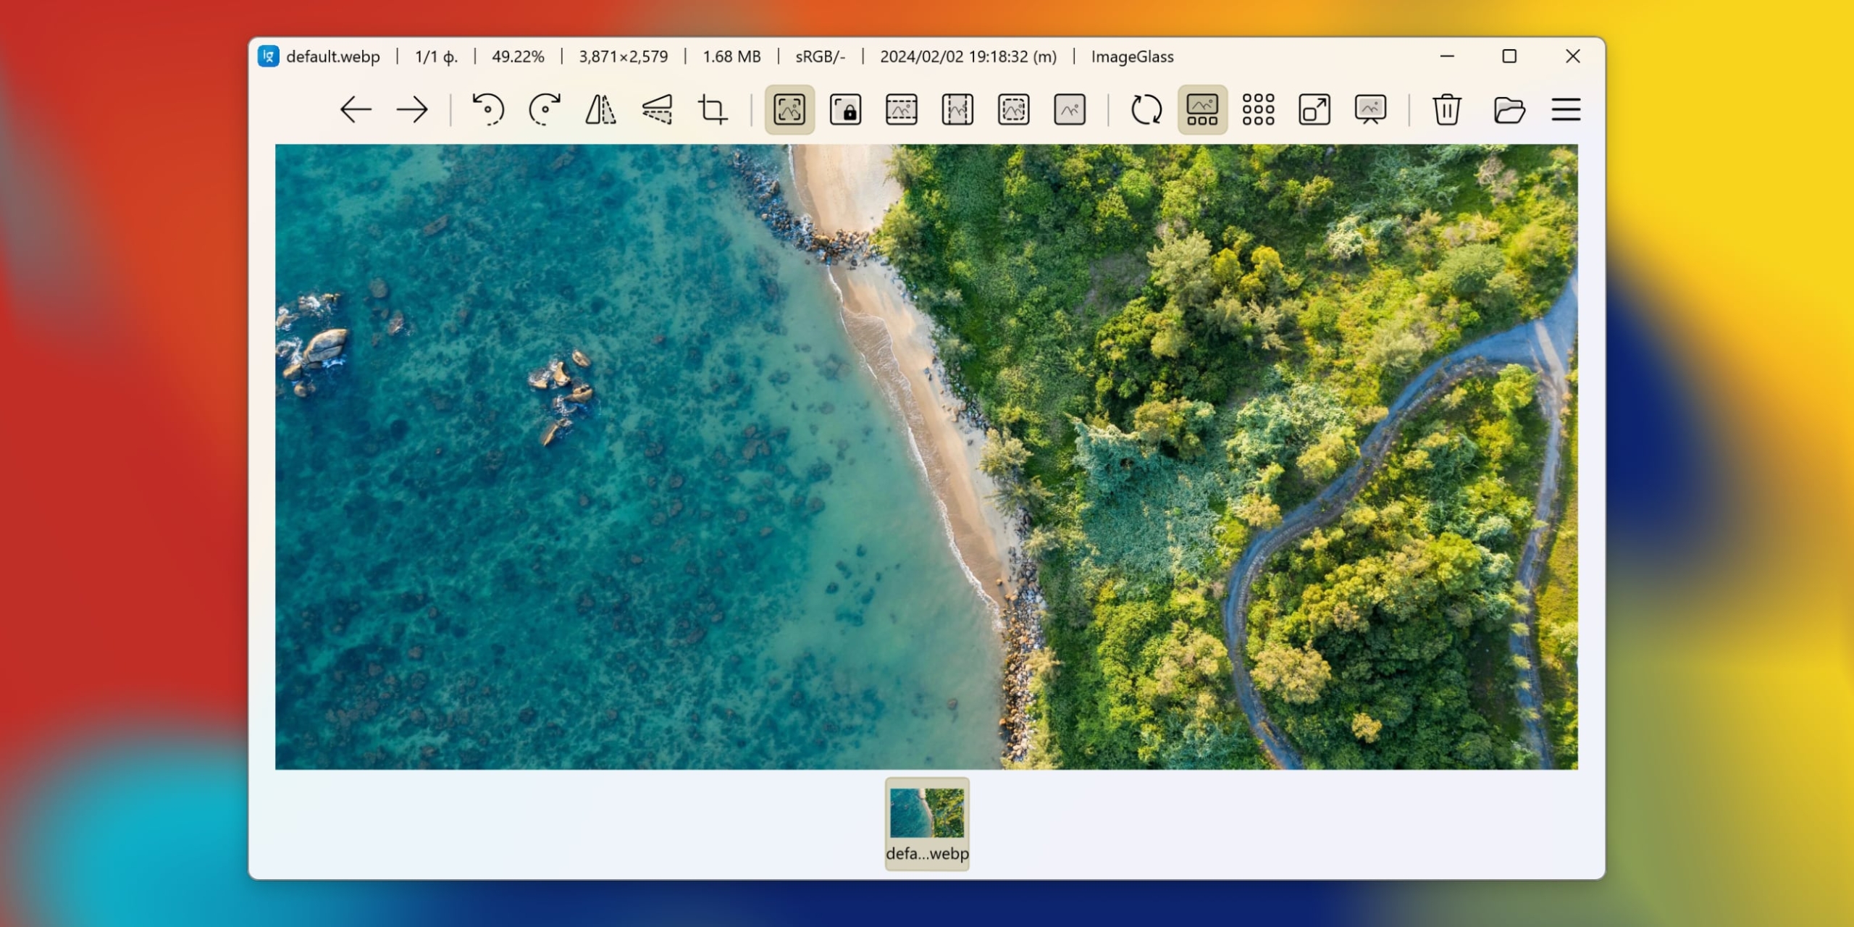Open the main hamburger menu

[x=1566, y=110]
